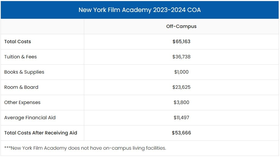Click the asterisks starting the footnote
Screen dimensions: 280x157
7,147
